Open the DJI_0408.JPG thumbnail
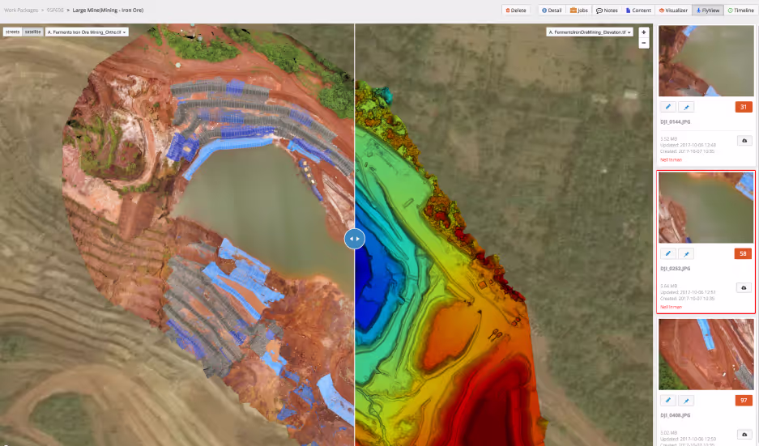This screenshot has height=446, width=759. [706, 354]
